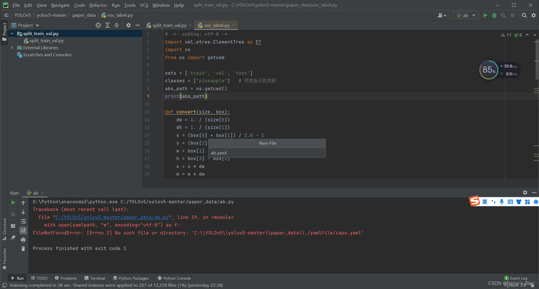Screen dimensions: 539x289
Task: Open the Tools menu
Action: pyautogui.click(x=130, y=5)
